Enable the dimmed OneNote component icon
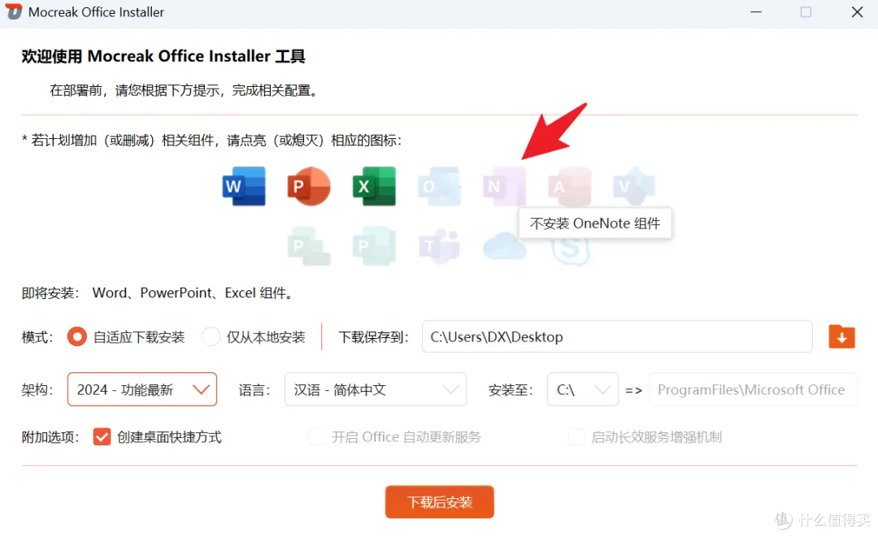This screenshot has height=538, width=878. (505, 186)
